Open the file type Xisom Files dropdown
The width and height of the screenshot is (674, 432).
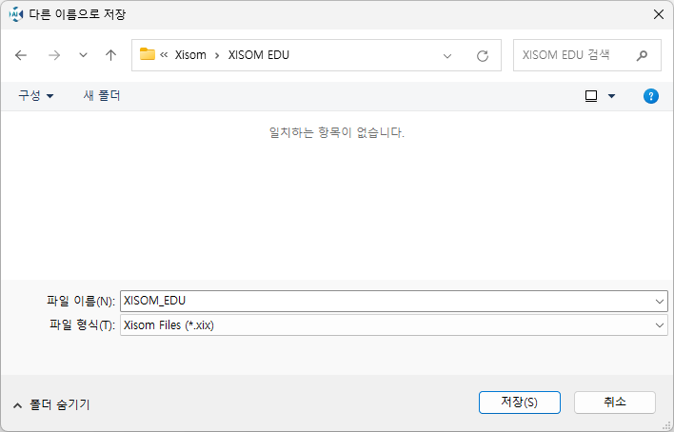click(x=394, y=325)
